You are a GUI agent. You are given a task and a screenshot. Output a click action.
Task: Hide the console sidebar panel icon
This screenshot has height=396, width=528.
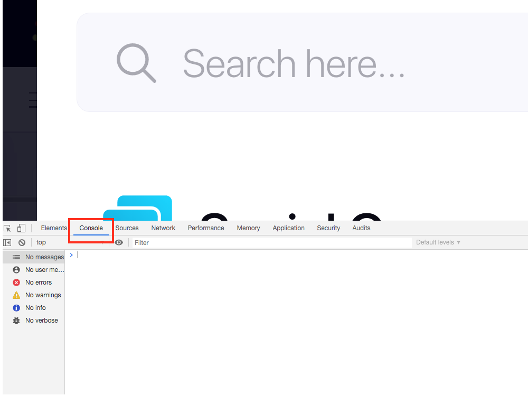click(x=7, y=242)
